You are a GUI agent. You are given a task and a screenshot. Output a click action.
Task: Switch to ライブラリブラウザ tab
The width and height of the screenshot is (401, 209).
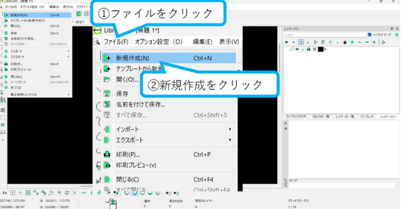[296, 116]
